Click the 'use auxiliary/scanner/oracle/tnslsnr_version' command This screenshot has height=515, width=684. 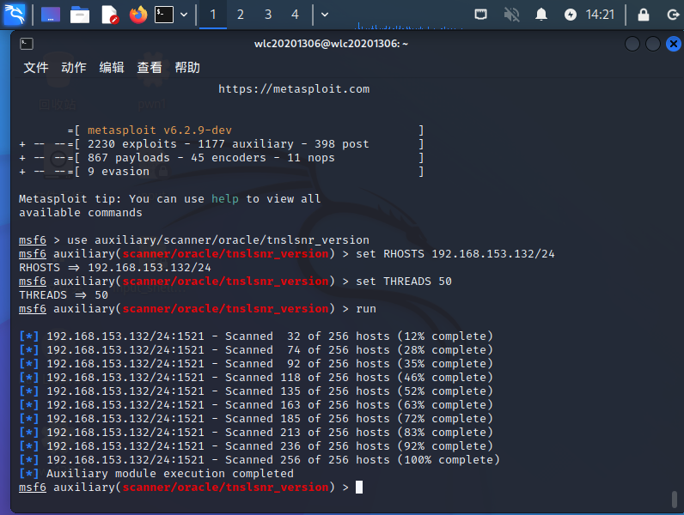218,240
